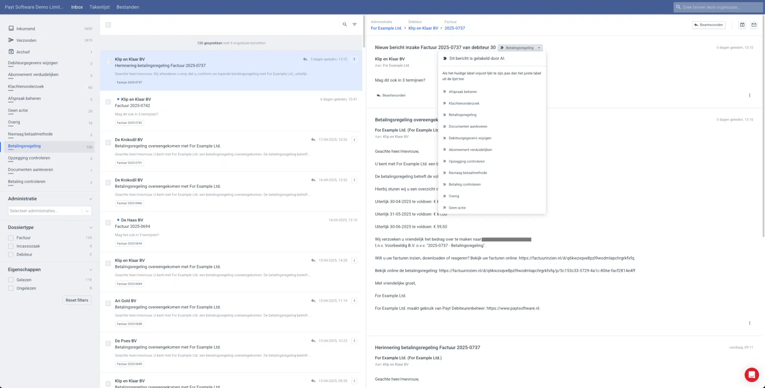The height and width of the screenshot is (388, 765).
Task: Choose Geen actie label in dropdown
Action: 457,208
